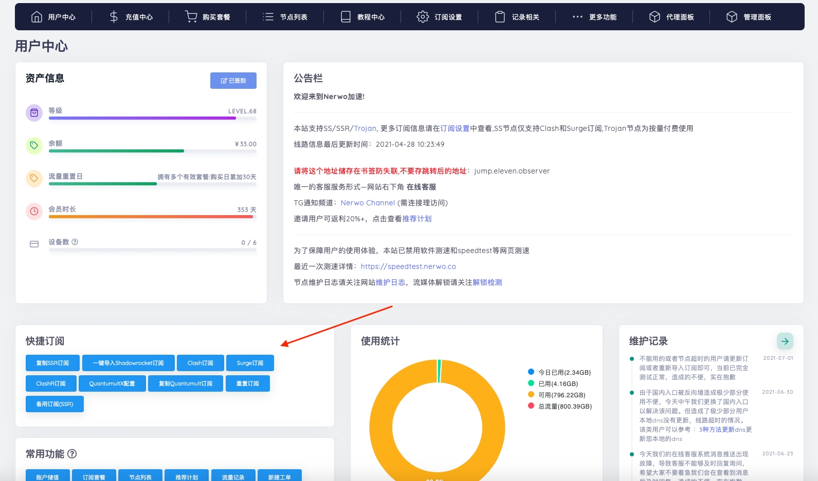Click the gear icon for 订阅设置

tap(423, 17)
